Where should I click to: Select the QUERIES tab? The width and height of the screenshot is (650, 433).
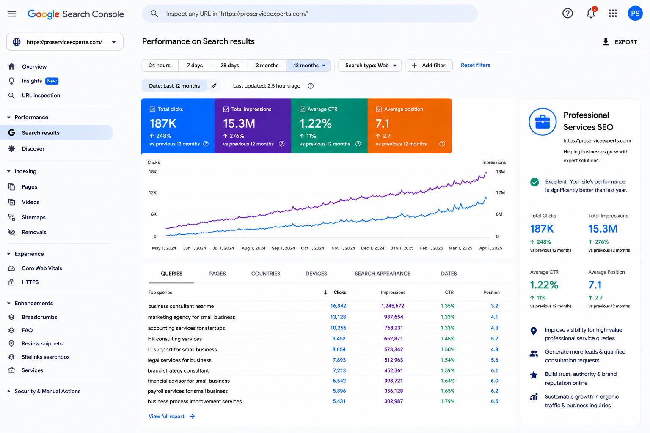(x=171, y=274)
